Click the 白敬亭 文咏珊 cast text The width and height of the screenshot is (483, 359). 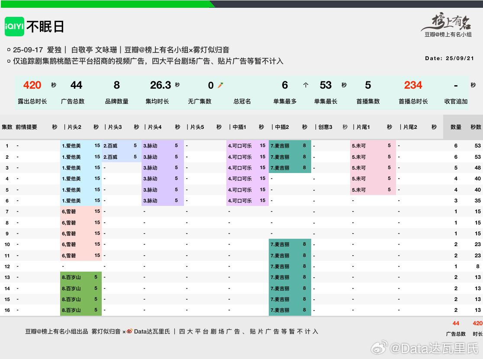(94, 50)
